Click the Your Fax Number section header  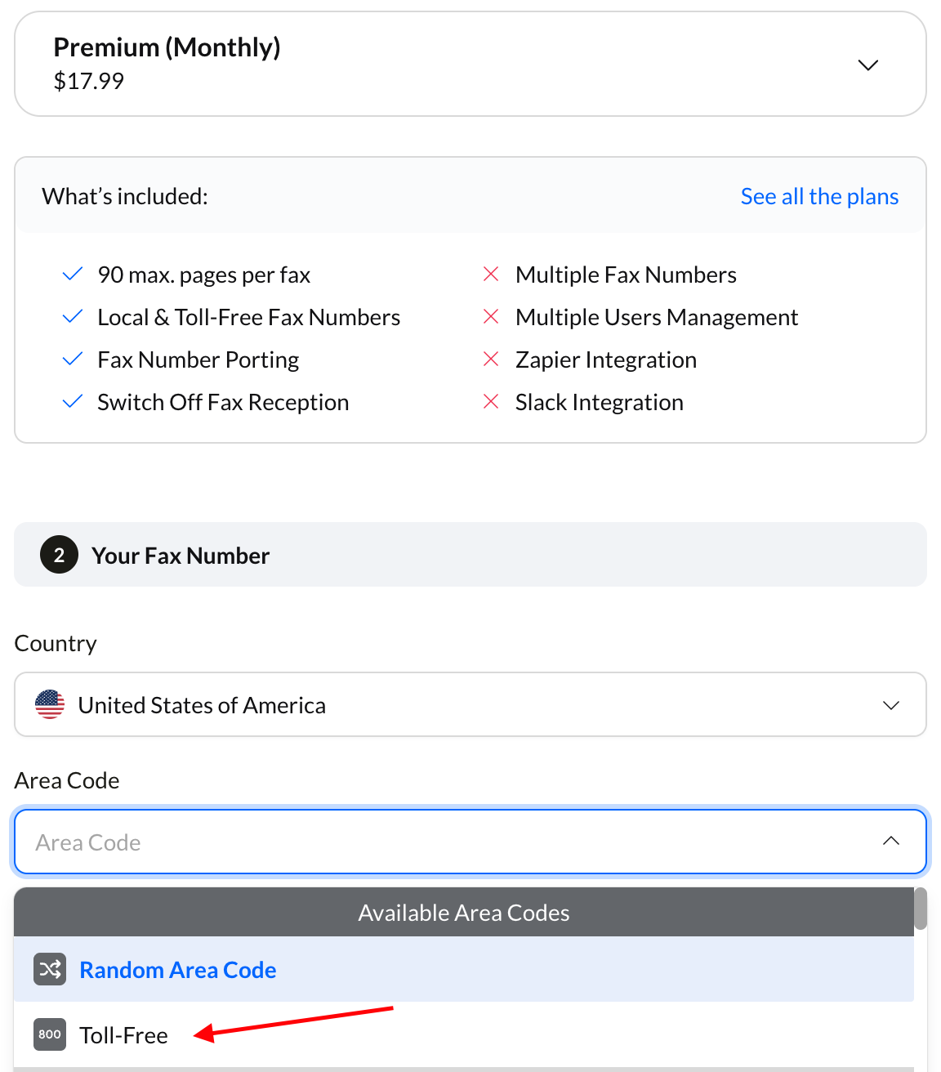[181, 556]
